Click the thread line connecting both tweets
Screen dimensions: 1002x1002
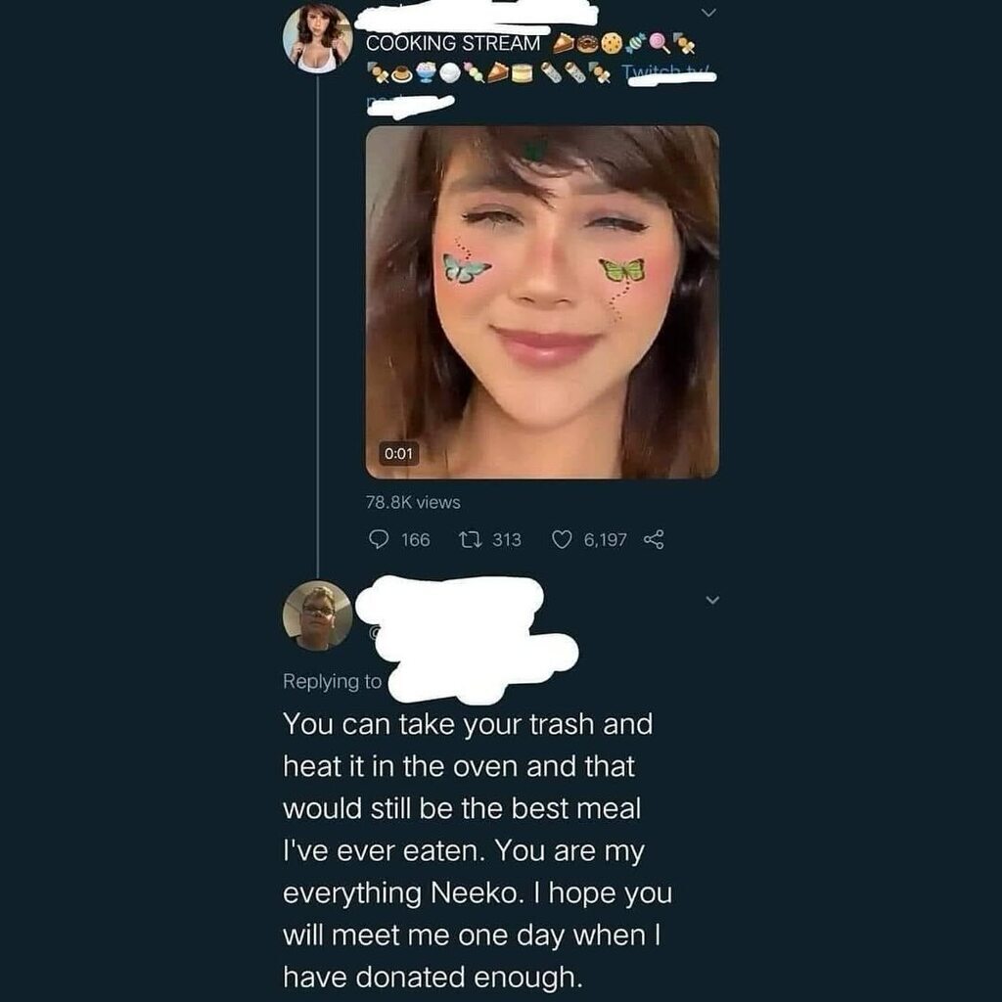click(317, 323)
